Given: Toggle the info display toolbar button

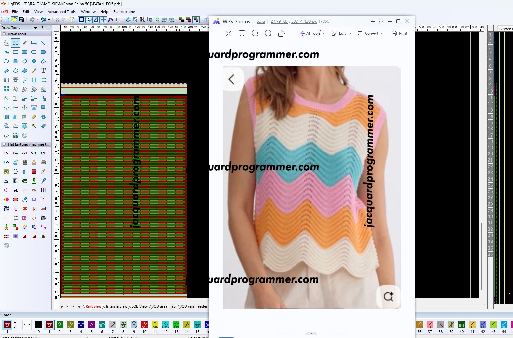Looking at the screenshot, I should 89,20.
